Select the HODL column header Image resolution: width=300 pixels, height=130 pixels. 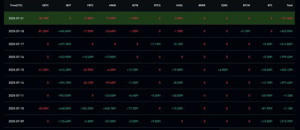tap(179, 5)
